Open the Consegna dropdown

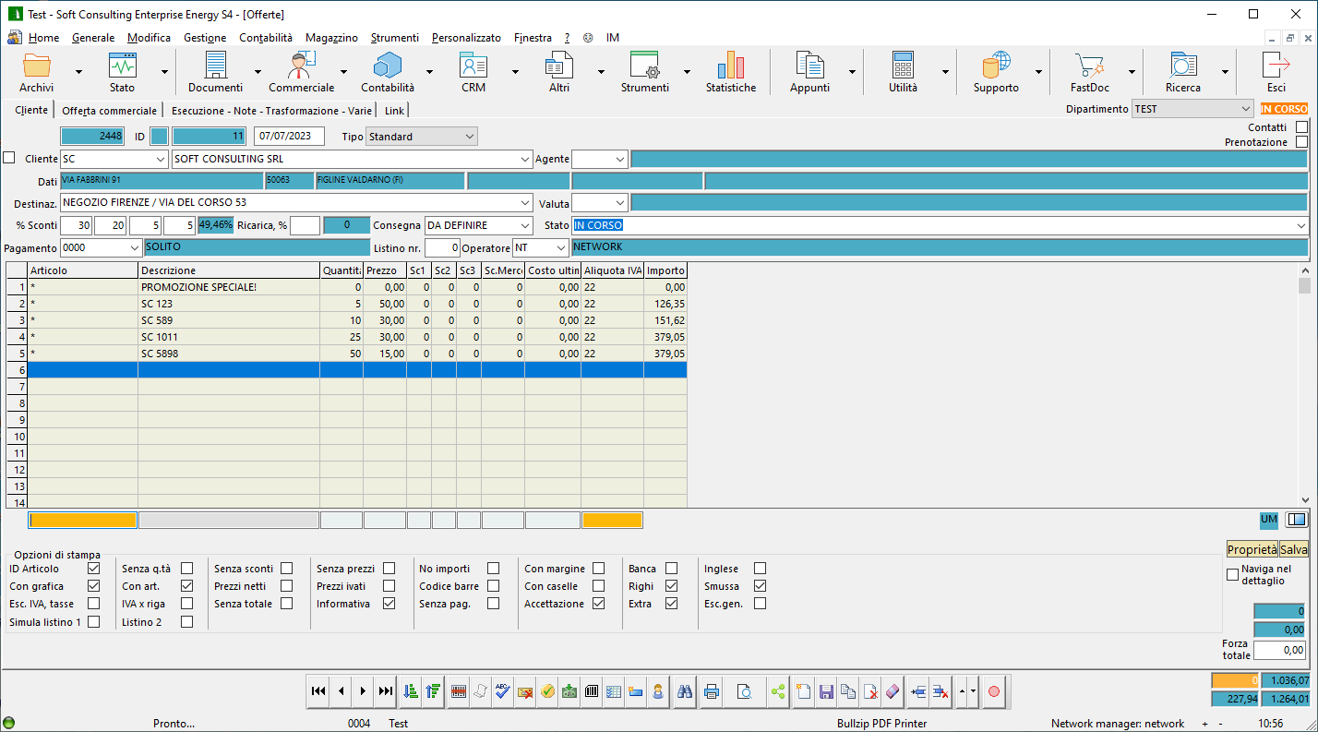coord(525,225)
